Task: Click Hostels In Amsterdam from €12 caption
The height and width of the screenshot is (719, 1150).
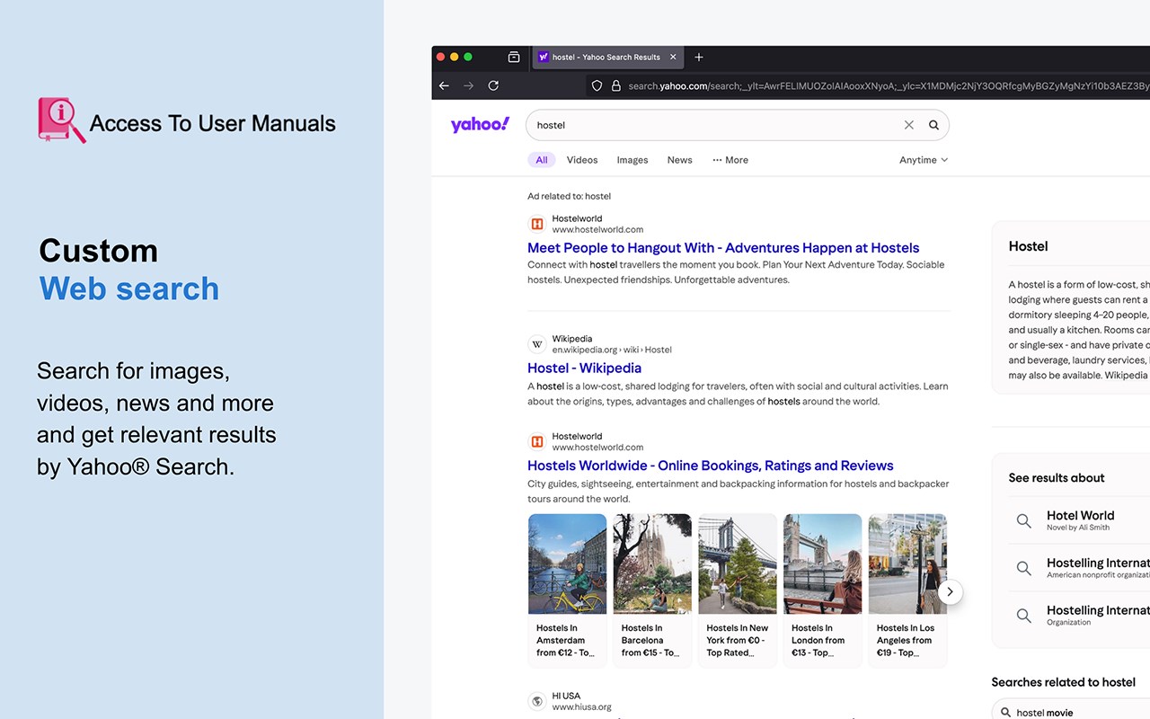Action: (x=566, y=641)
